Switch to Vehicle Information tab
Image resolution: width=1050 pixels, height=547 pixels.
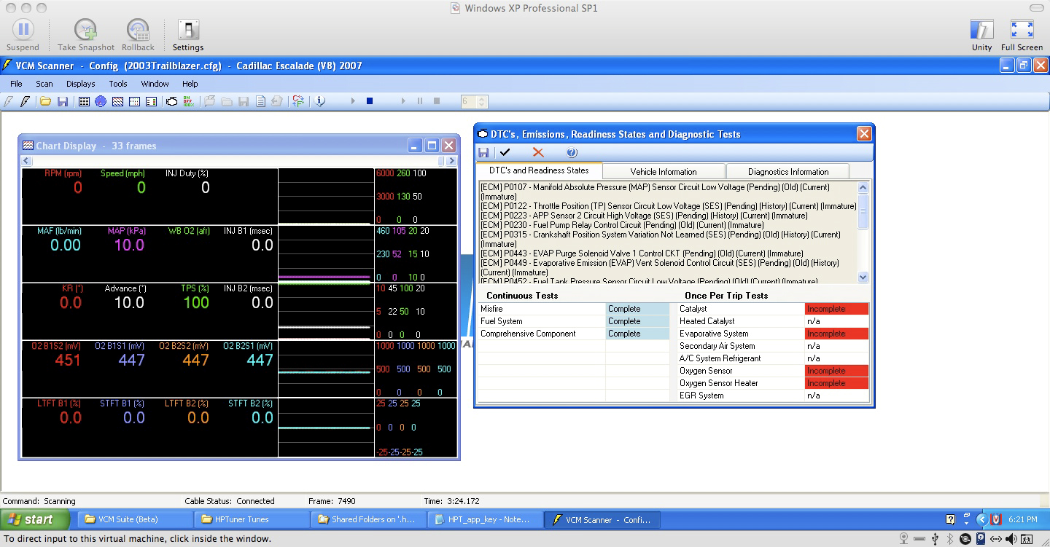(x=664, y=172)
